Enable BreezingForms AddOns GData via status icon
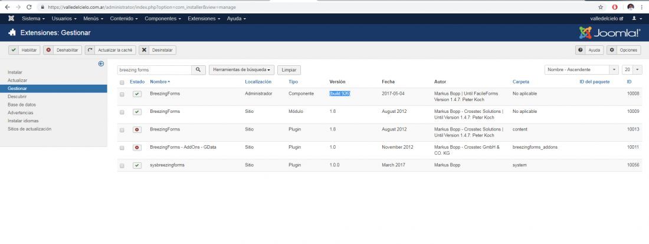The height and width of the screenshot is (244, 649). 137,148
